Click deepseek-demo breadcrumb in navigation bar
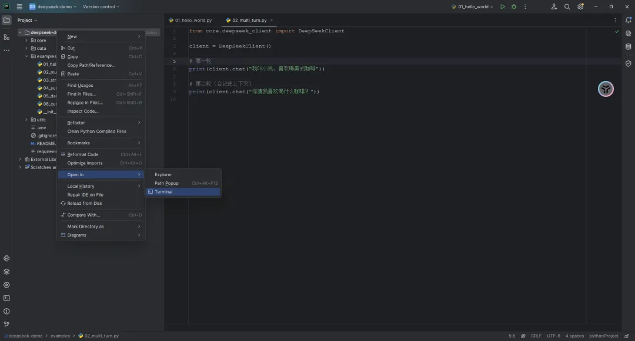Image resolution: width=635 pixels, height=341 pixels. tap(24, 336)
